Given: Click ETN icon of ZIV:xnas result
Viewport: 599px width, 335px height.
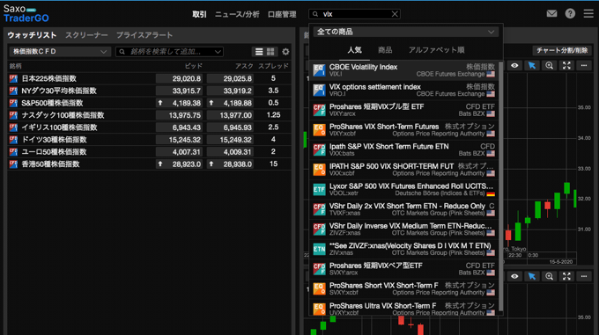Looking at the screenshot, I should tap(319, 249).
